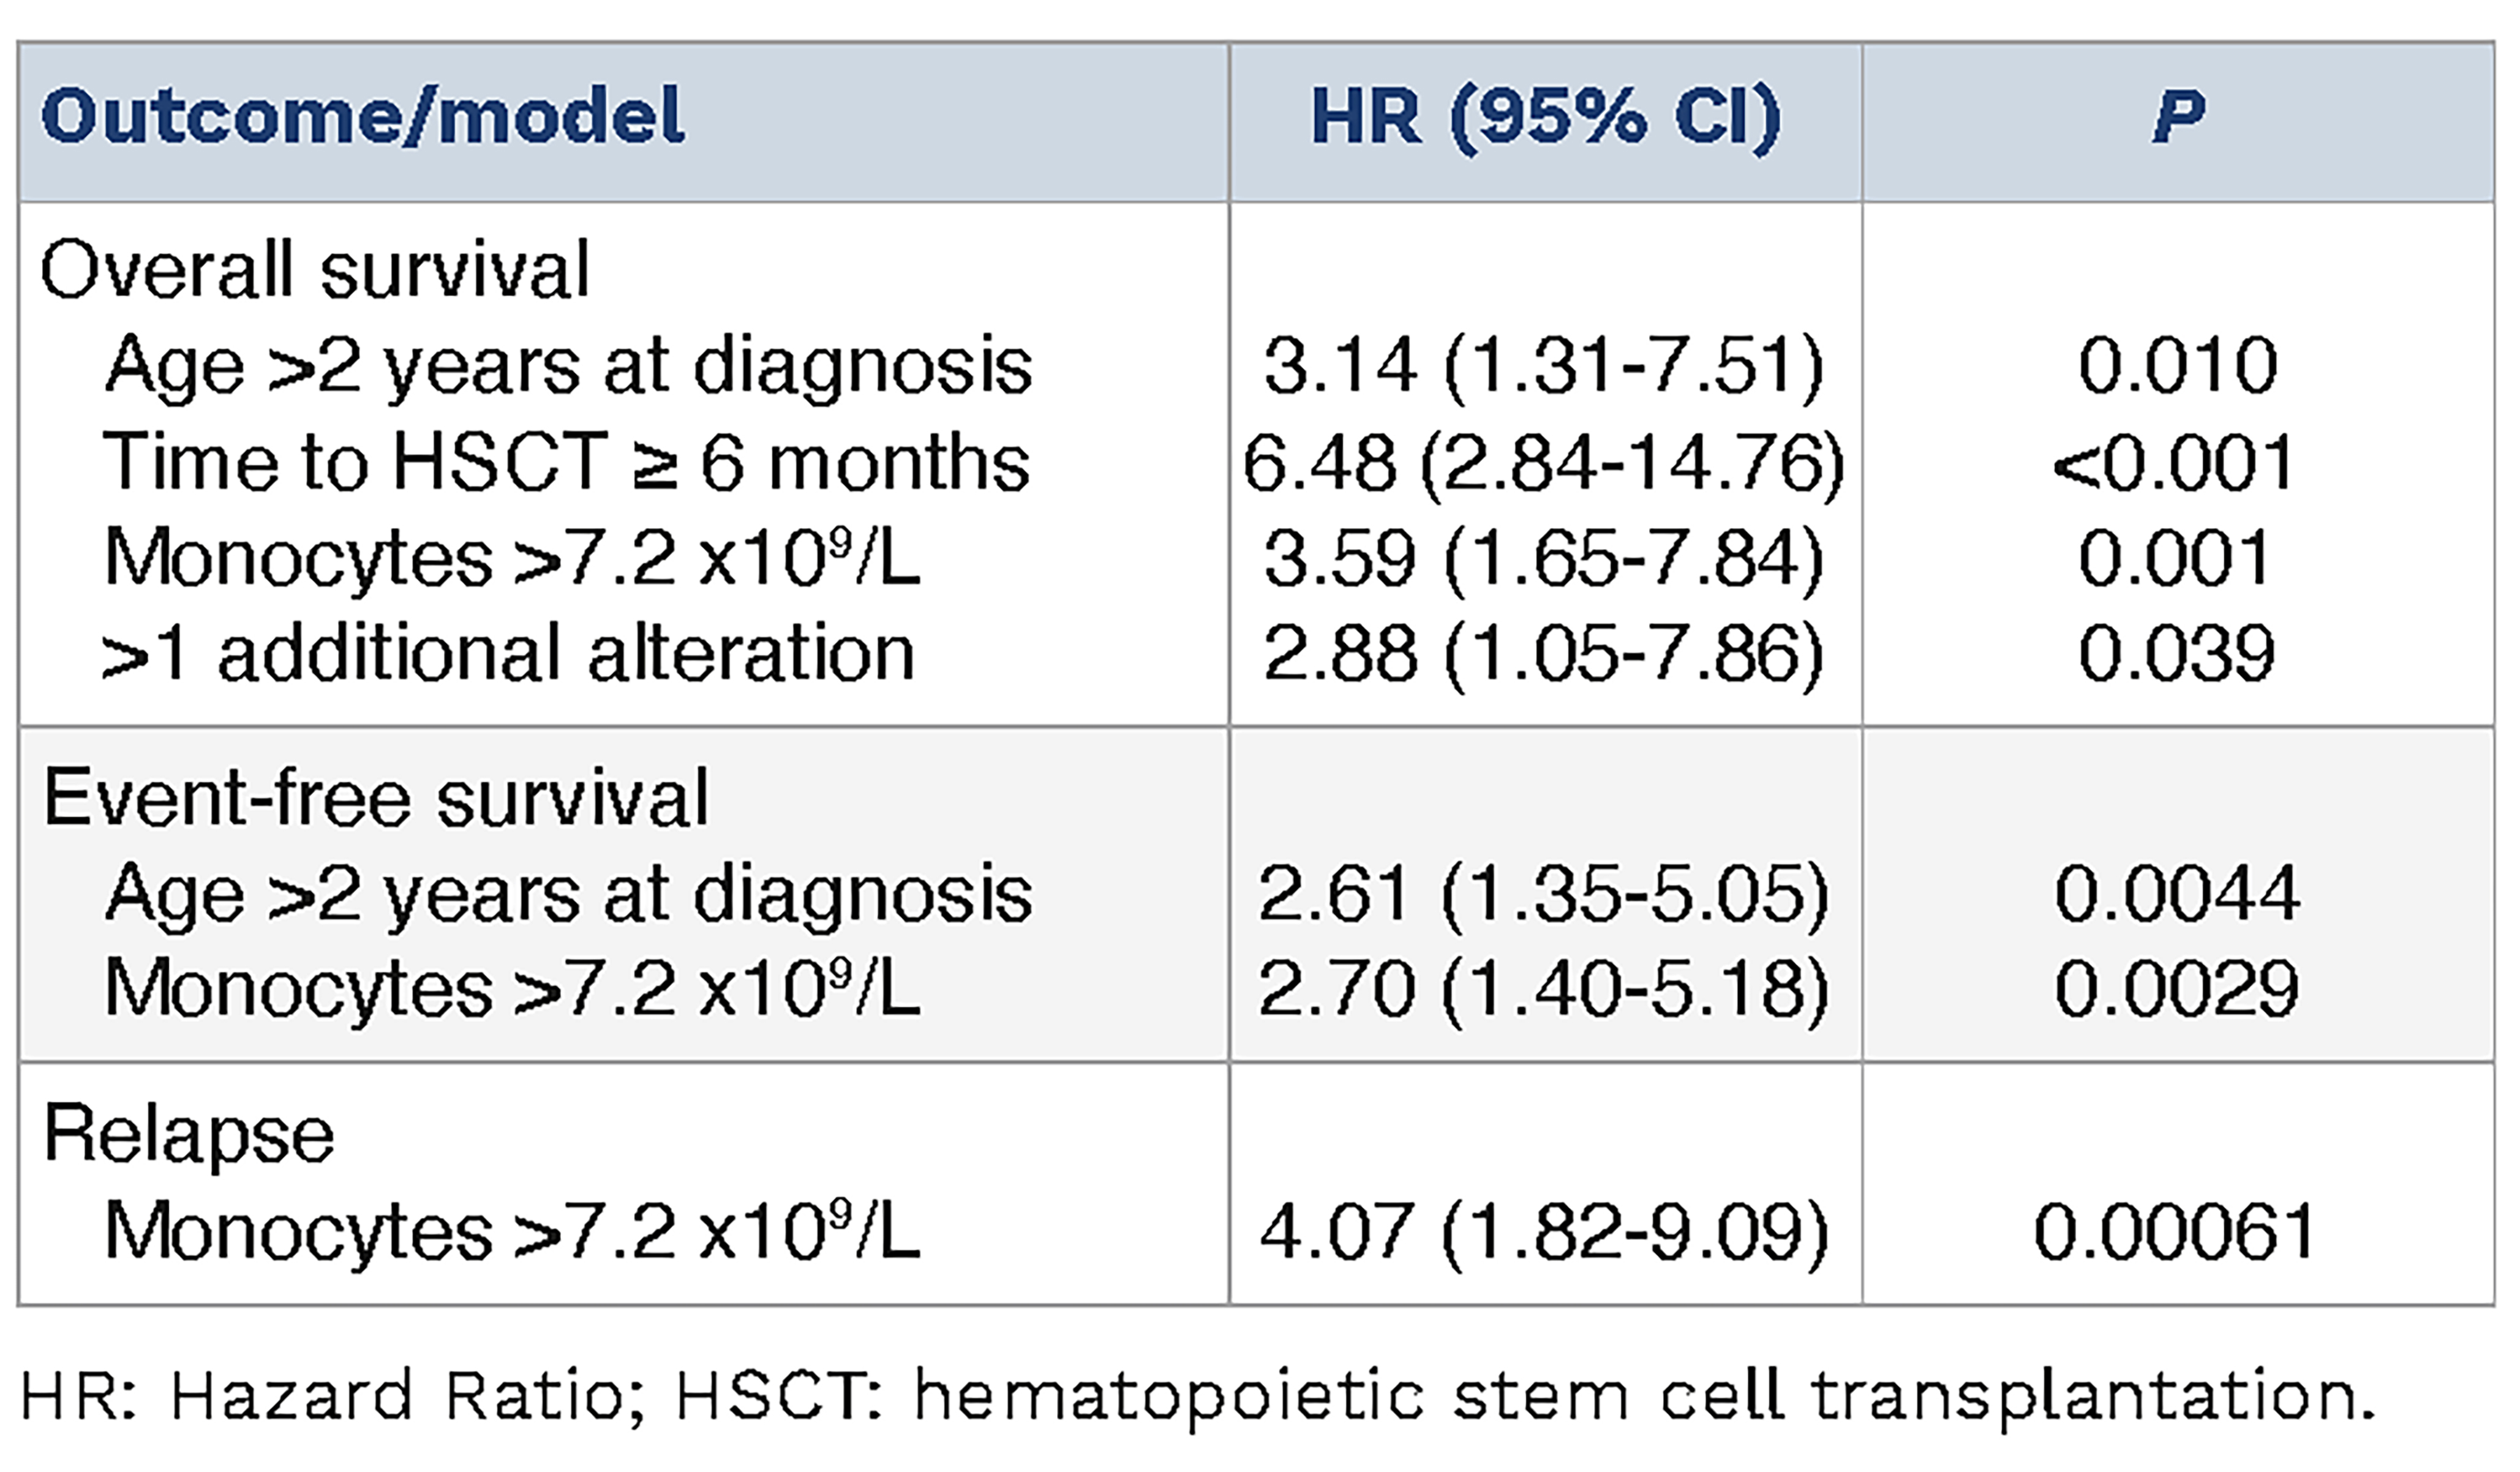
Task: Click the 0.00061 P value
Action: tap(2175, 1231)
